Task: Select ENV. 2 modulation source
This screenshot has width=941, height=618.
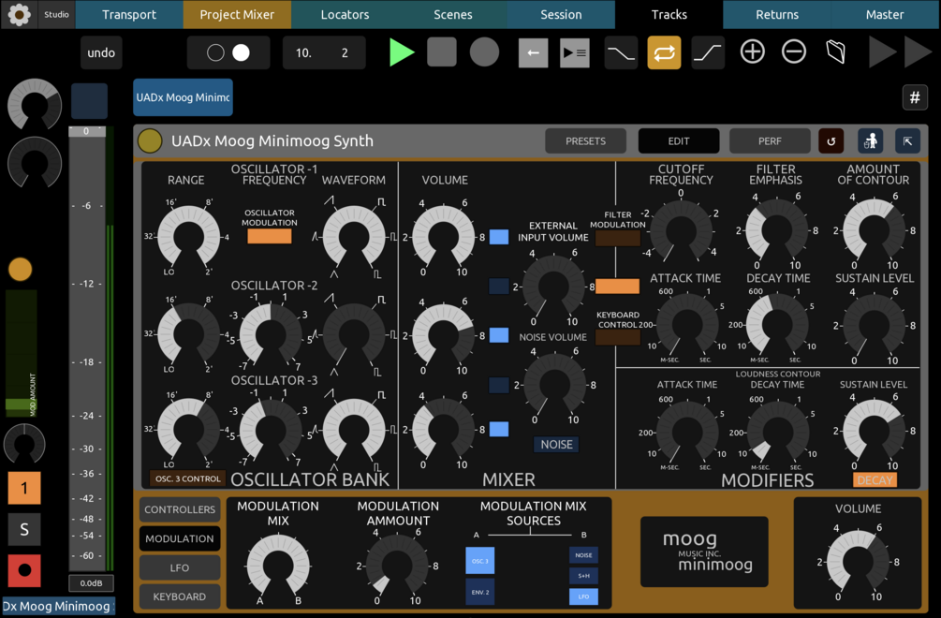Action: click(x=480, y=592)
